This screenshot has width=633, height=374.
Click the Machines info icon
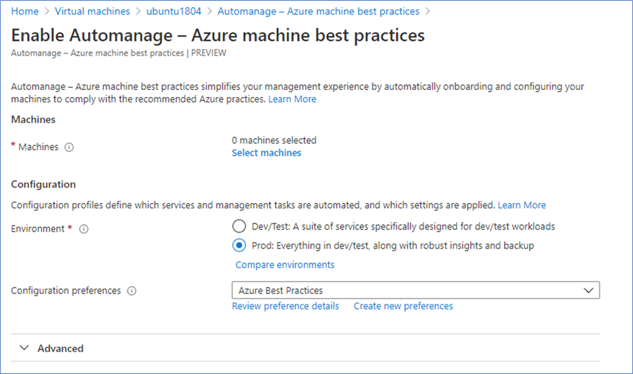[x=69, y=147]
